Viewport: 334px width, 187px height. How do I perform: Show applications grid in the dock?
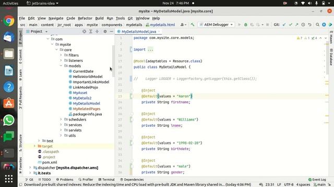9,179
